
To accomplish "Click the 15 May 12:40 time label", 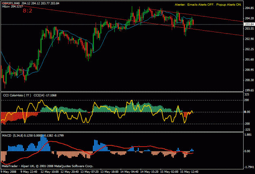I will (x=189, y=172).
